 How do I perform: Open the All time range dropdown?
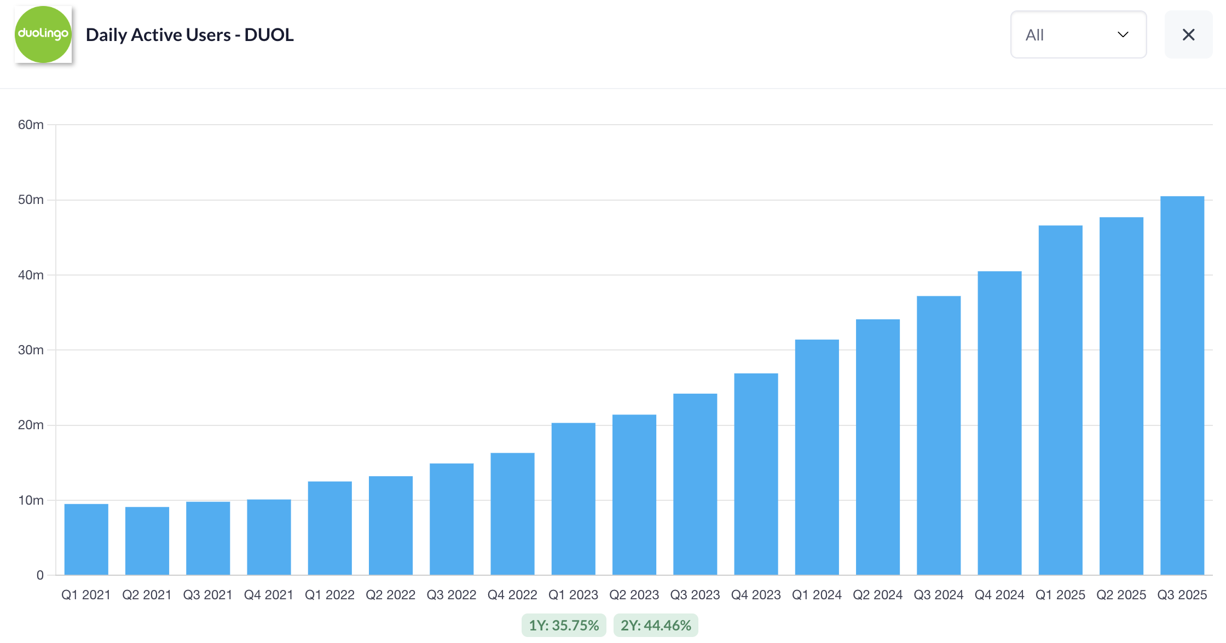1078,34
